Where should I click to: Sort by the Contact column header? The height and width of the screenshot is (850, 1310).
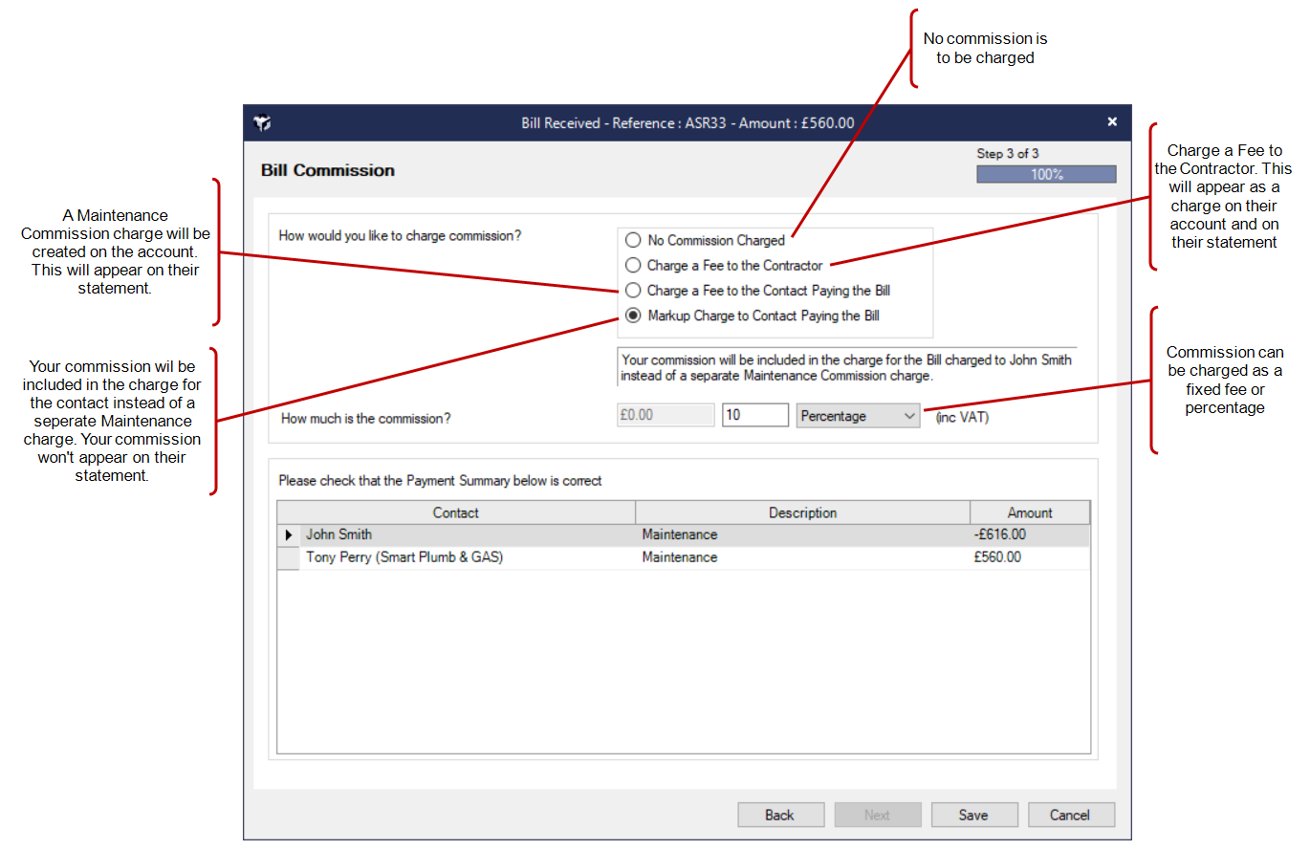(455, 512)
